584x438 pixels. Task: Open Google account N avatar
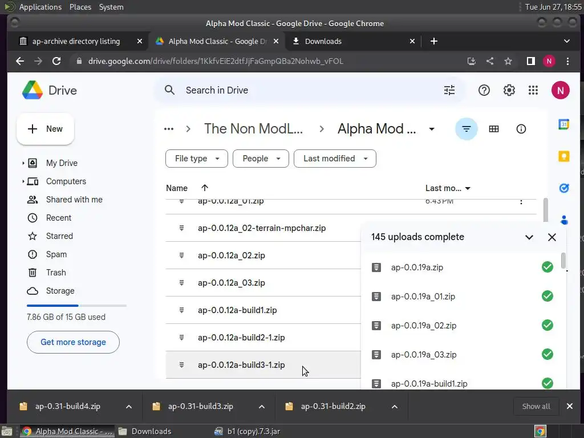point(560,90)
